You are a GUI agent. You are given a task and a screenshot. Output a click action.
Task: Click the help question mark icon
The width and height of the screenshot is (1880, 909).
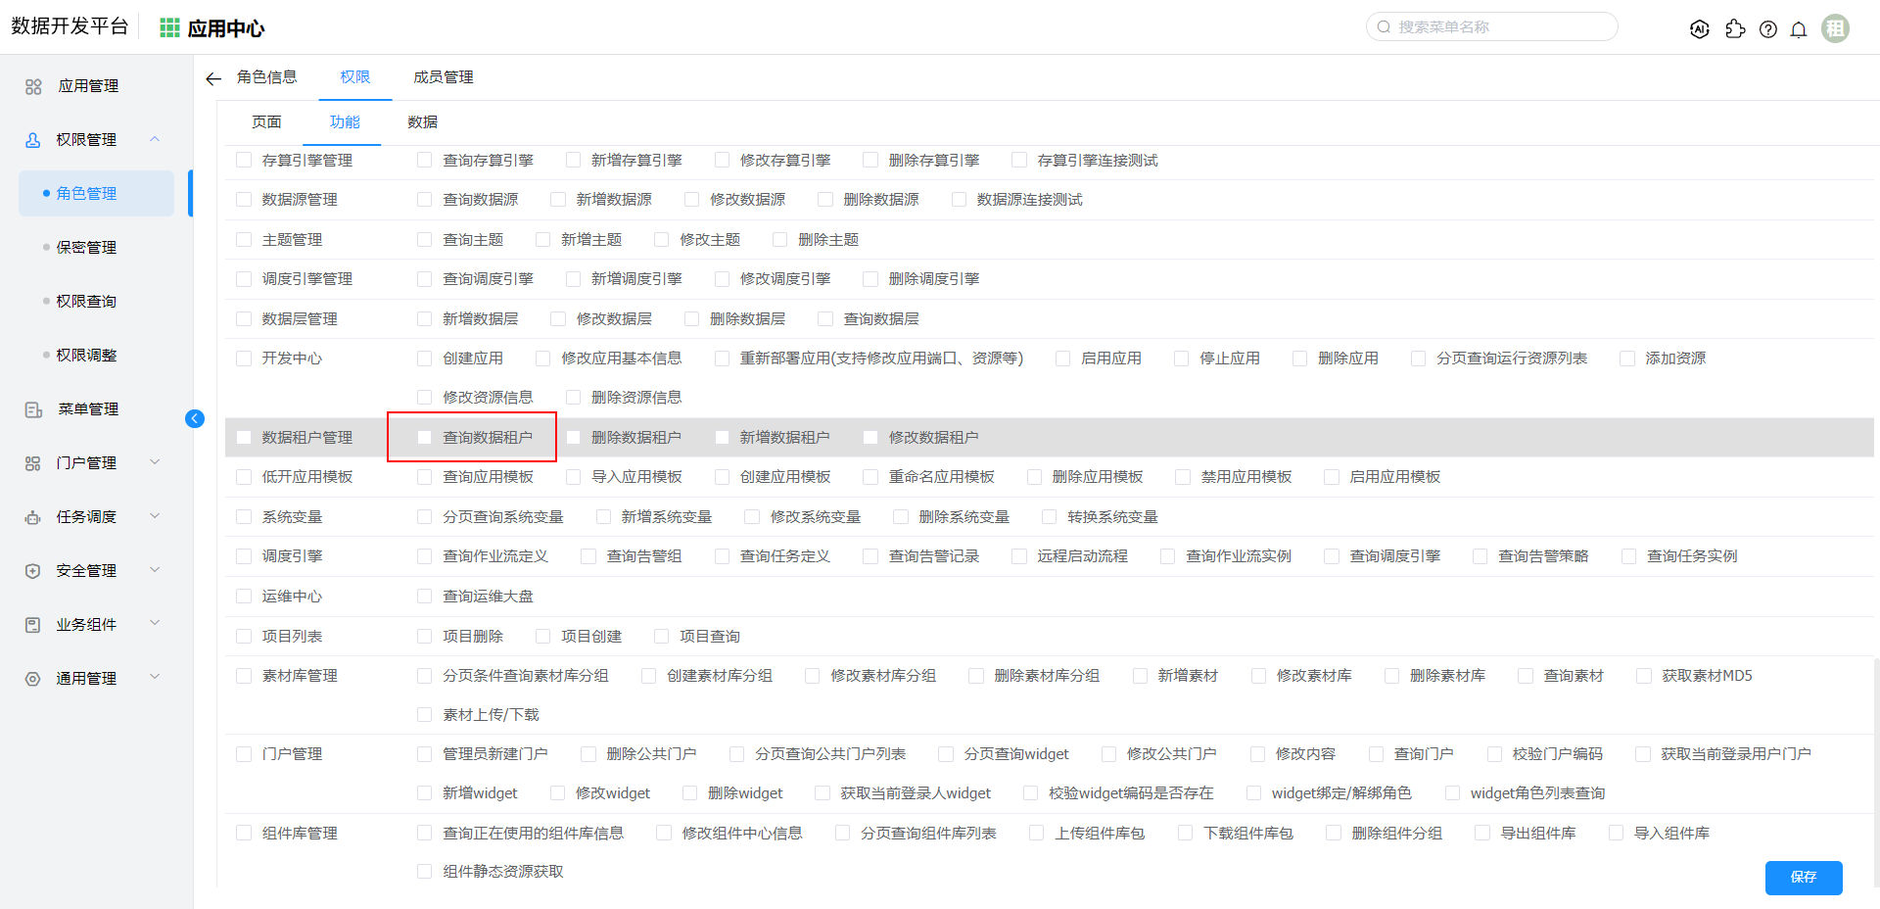[1767, 29]
